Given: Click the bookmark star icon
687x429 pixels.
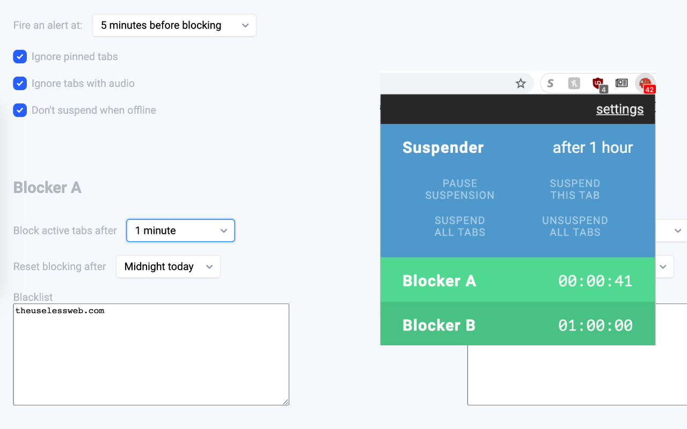Looking at the screenshot, I should point(521,83).
